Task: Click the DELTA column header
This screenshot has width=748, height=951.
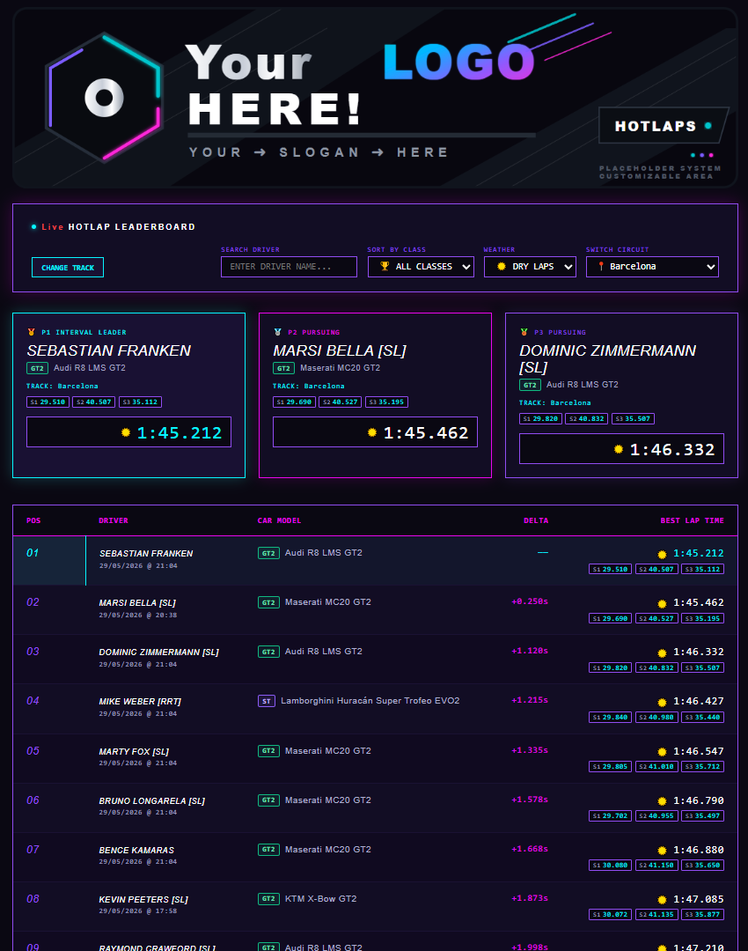Action: 536,520
